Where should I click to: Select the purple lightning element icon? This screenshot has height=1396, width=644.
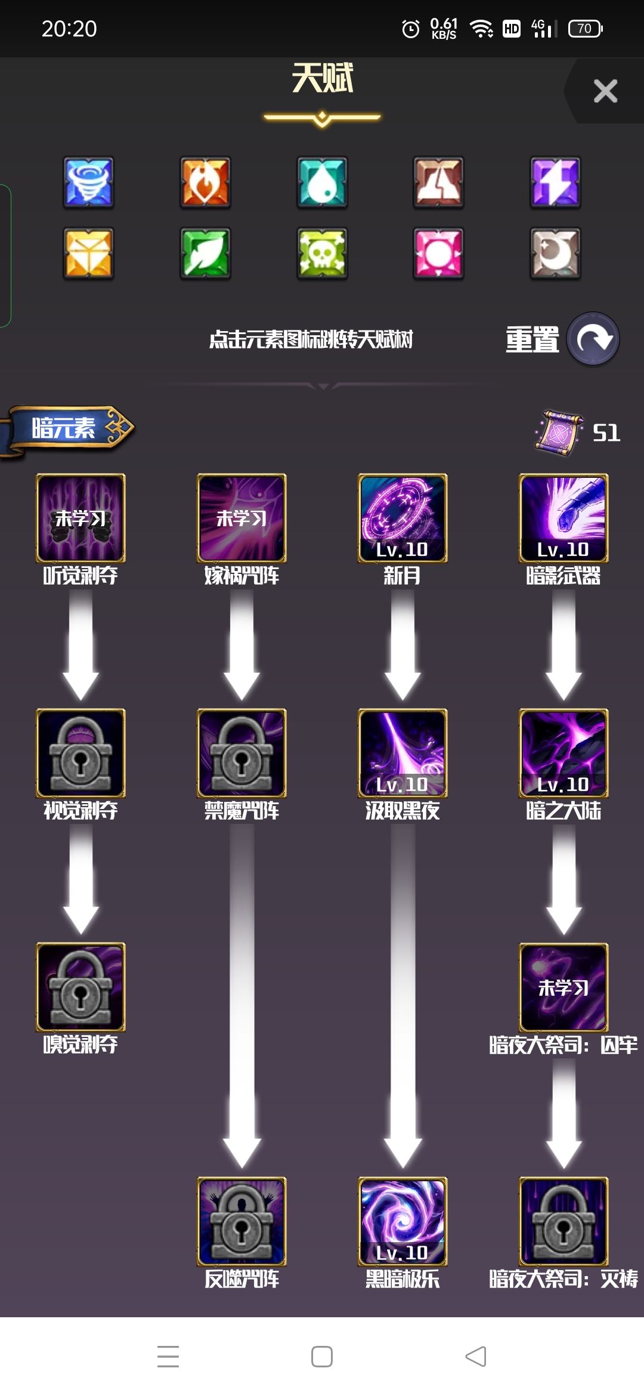coord(555,183)
